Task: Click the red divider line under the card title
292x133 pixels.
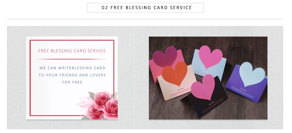Action: click(72, 59)
